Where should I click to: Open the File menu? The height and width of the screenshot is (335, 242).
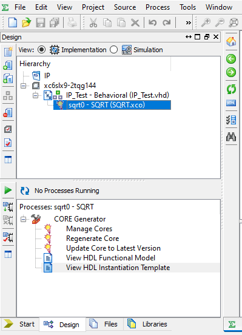[x=20, y=7]
